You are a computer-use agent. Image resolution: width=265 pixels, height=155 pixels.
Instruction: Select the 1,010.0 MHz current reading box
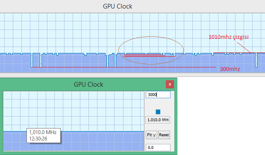point(158,120)
